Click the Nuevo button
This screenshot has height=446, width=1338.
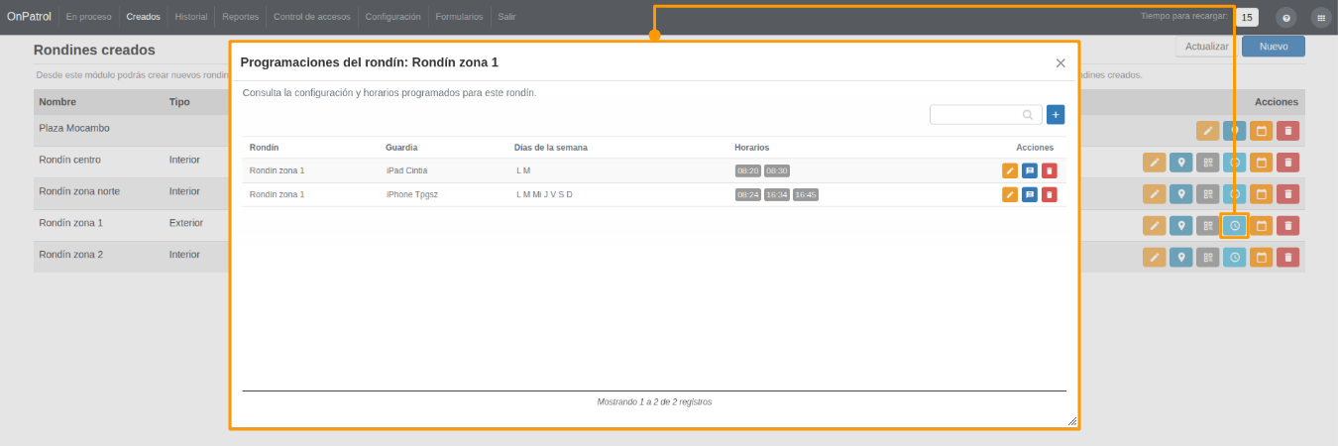click(1274, 47)
